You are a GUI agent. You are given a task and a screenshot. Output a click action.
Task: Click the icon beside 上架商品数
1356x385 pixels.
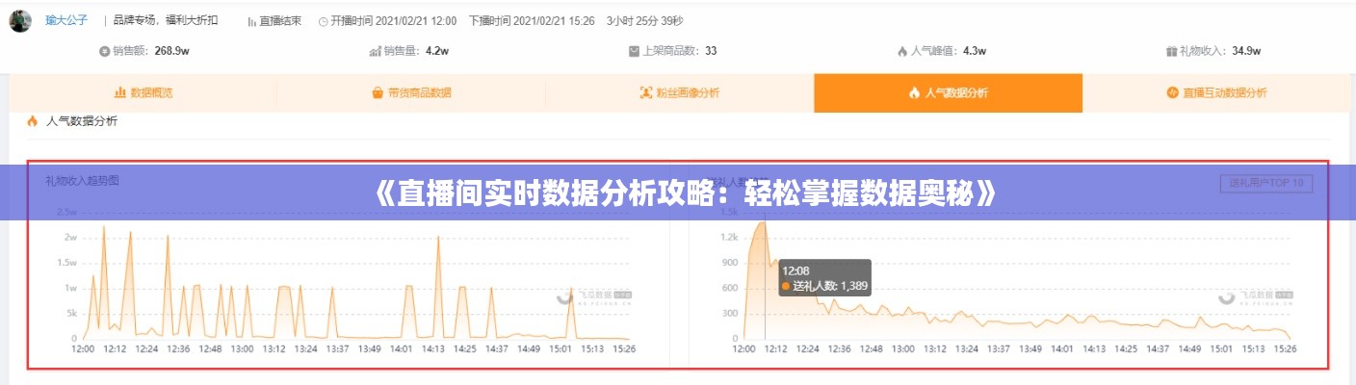[x=634, y=51]
